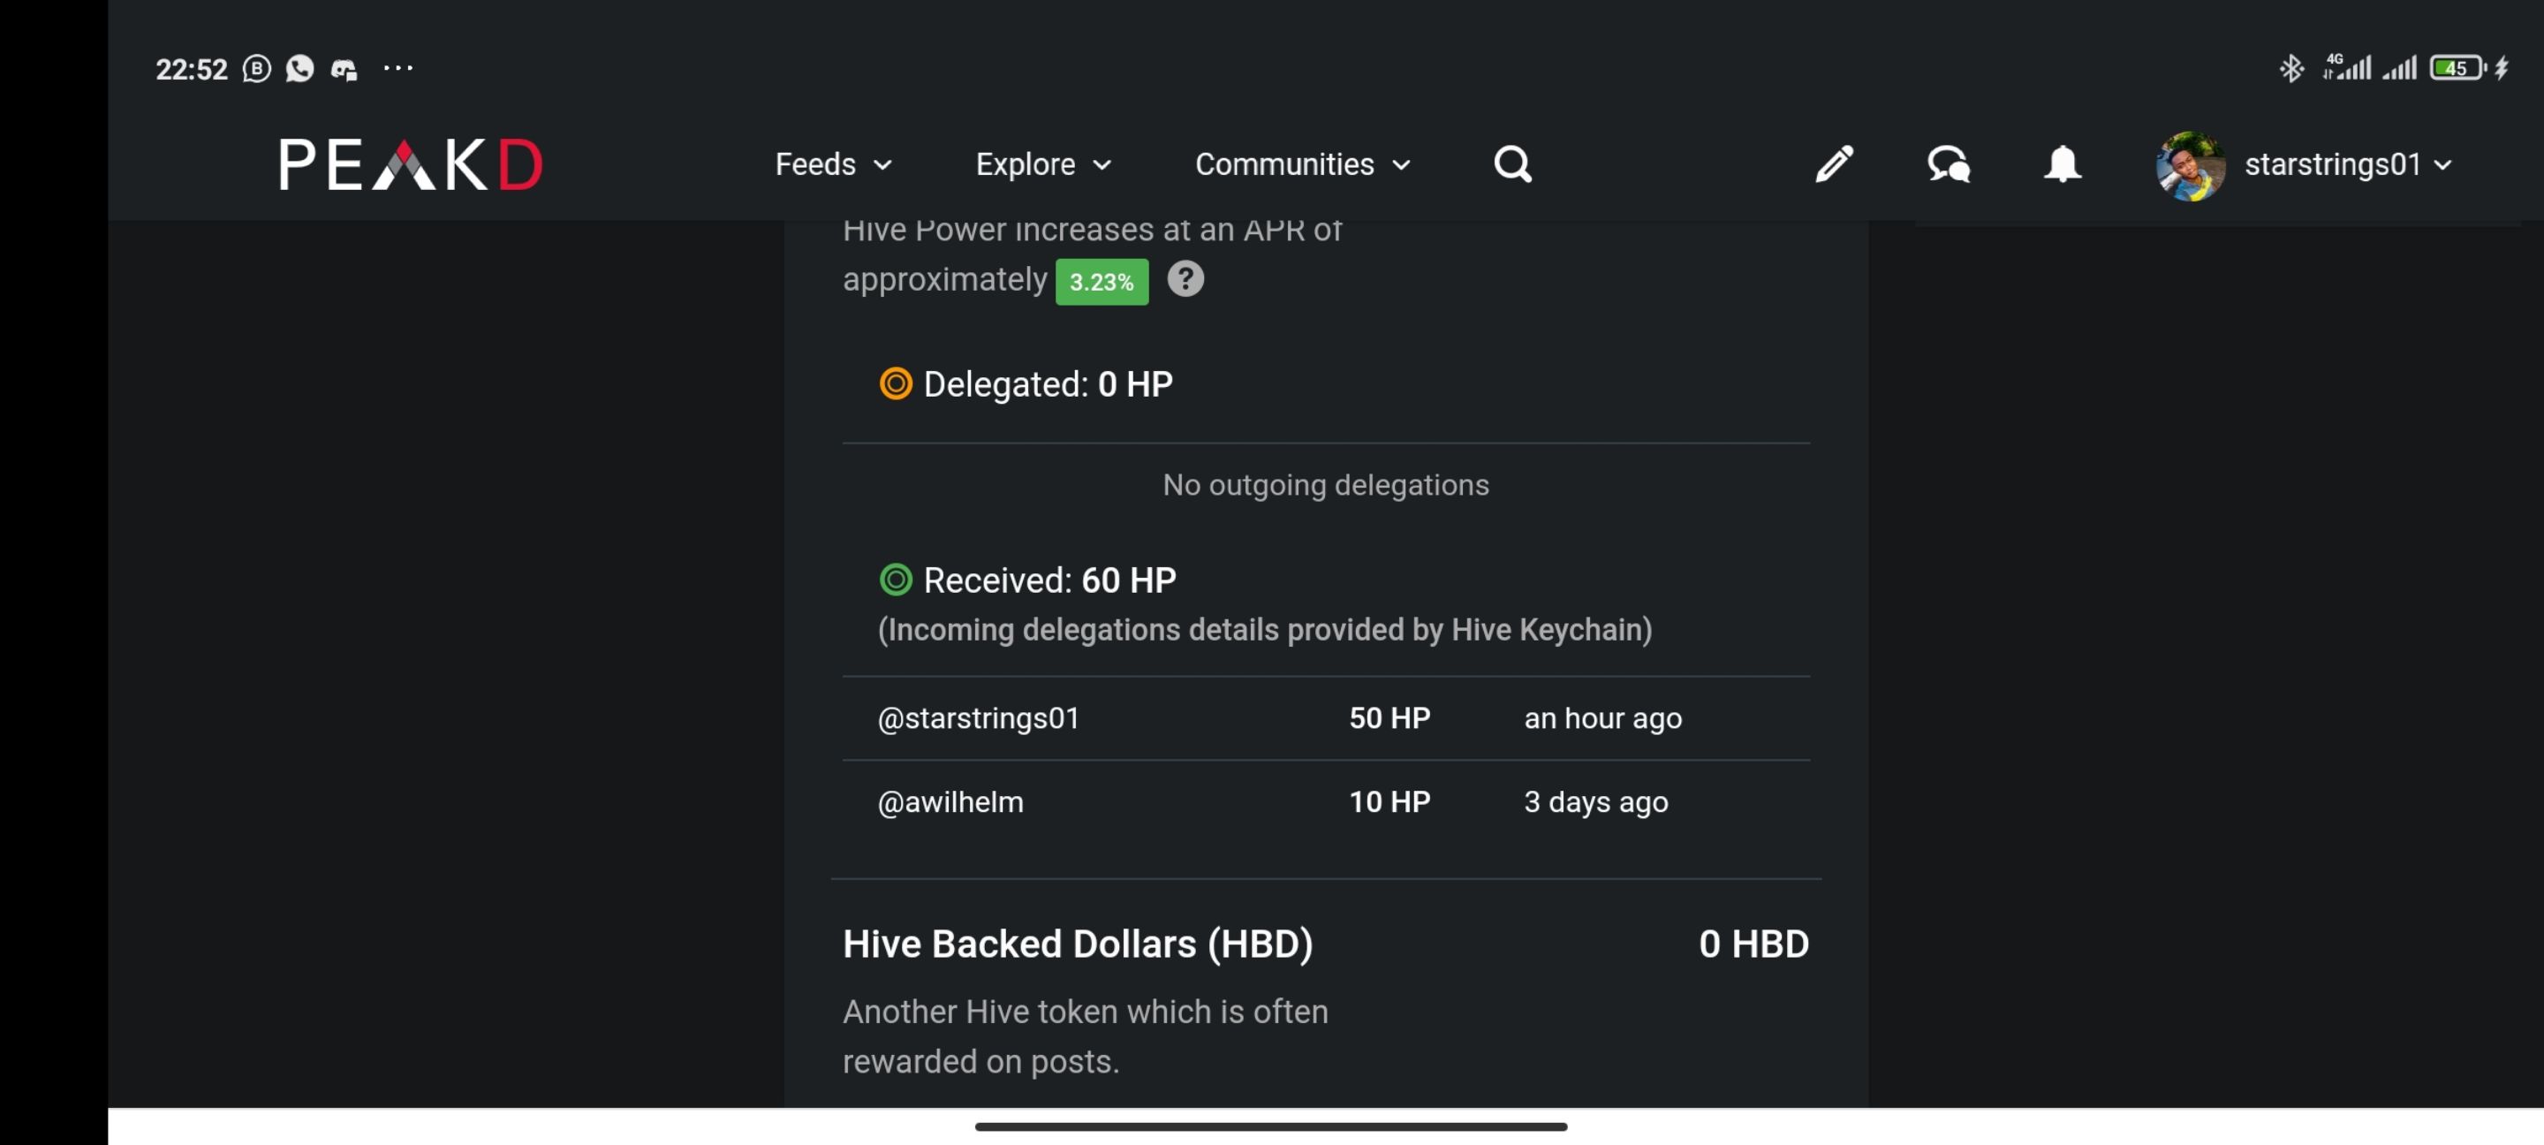Click the Hive Keychain delegations details note
This screenshot has width=2544, height=1145.
[x=1264, y=630]
